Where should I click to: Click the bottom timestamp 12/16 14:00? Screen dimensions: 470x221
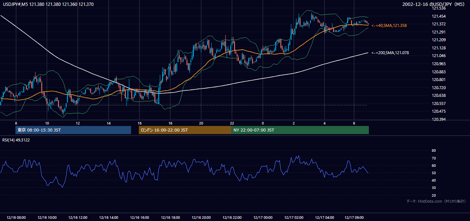(x=108, y=218)
